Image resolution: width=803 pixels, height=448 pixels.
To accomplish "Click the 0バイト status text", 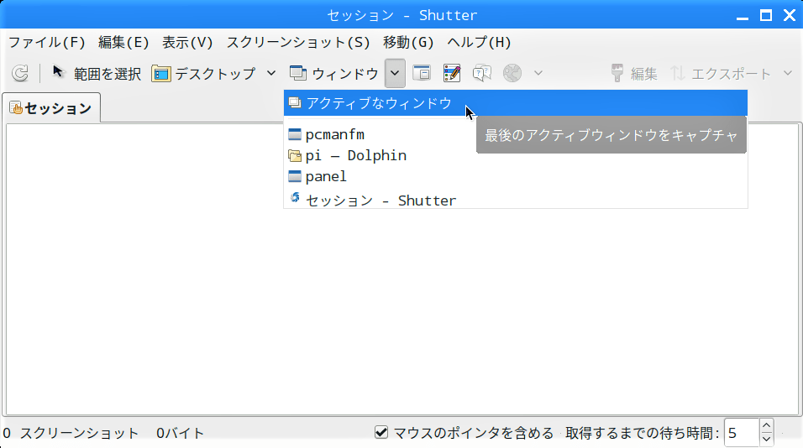I will point(180,433).
